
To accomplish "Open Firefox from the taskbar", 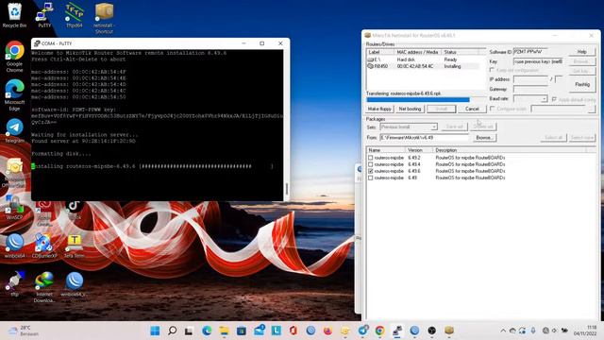I will coord(327,331).
